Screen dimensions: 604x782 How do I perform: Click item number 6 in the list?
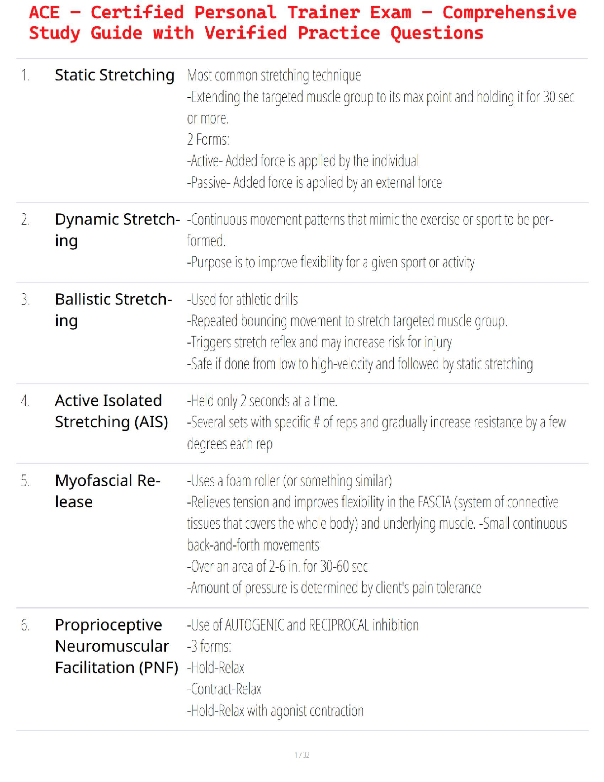coord(26,626)
